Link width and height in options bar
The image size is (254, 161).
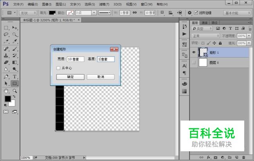[134, 12]
